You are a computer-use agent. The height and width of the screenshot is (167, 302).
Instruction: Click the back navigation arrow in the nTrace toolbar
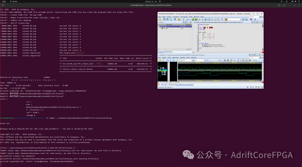pos(199,20)
